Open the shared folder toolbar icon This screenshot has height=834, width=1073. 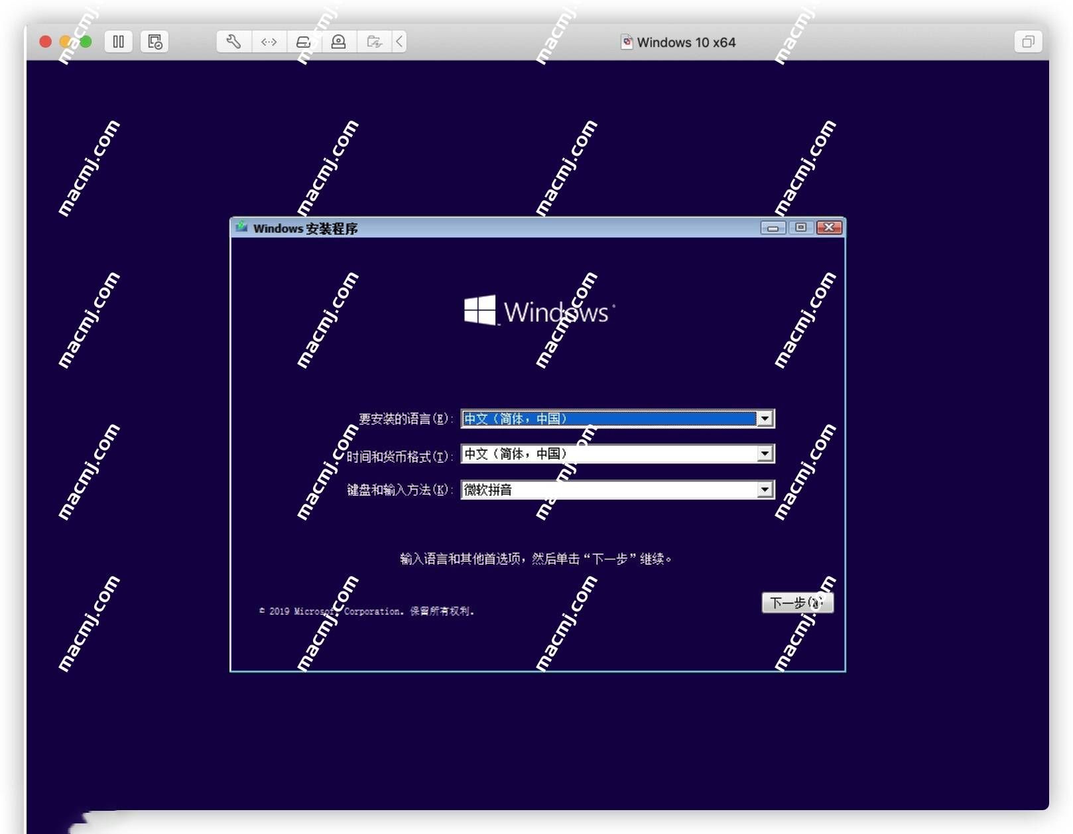[375, 42]
